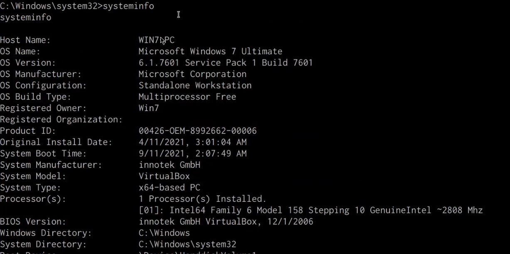This screenshot has height=254, width=510.
Task: Click the Microsoft Corporation manufacturer value
Action: (x=192, y=74)
